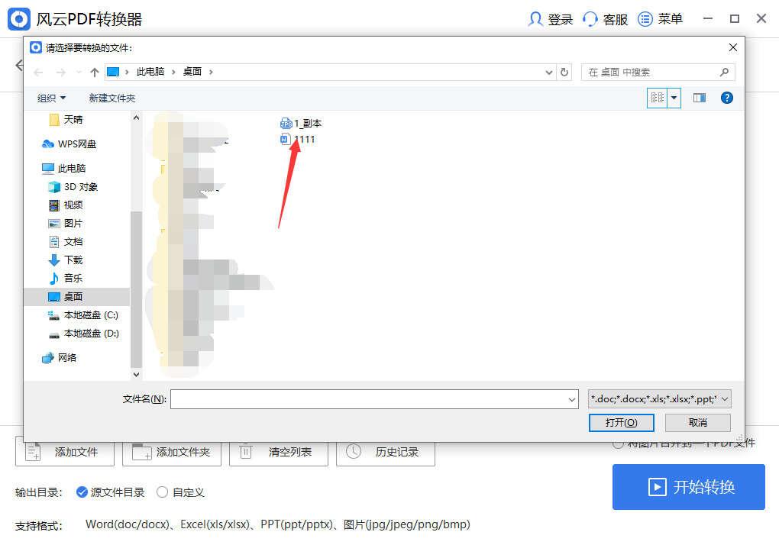The width and height of the screenshot is (779, 545).
Task: Go up one folder level arrow
Action: [x=95, y=73]
